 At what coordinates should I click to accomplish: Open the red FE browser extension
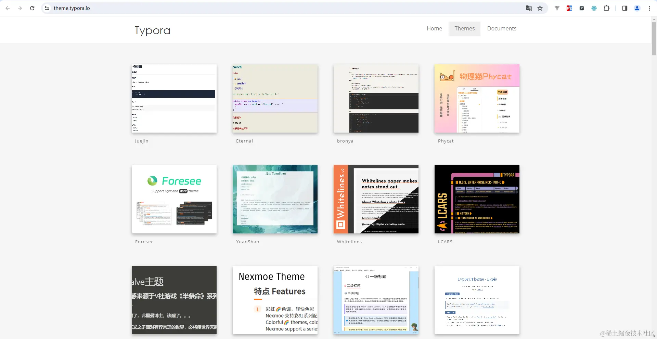569,8
